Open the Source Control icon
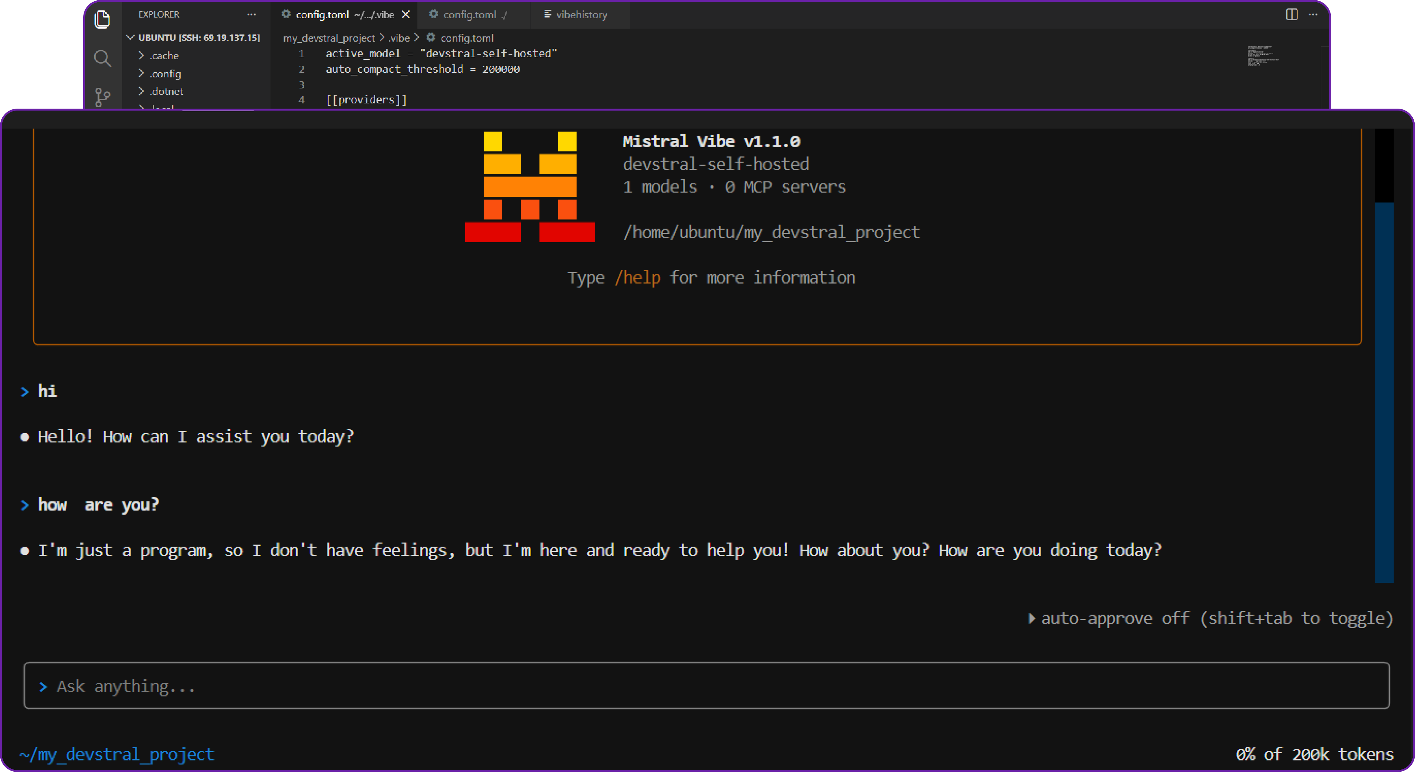 click(x=102, y=97)
